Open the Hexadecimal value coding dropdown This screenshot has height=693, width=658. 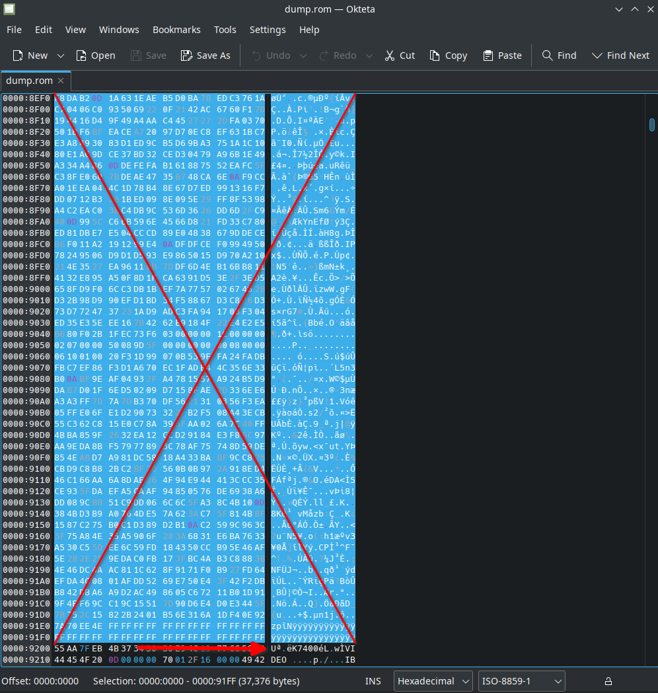(x=433, y=681)
